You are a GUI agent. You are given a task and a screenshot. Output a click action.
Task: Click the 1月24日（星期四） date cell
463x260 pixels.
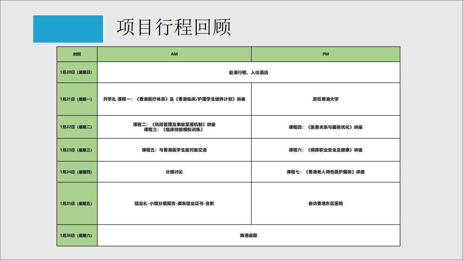pos(77,172)
